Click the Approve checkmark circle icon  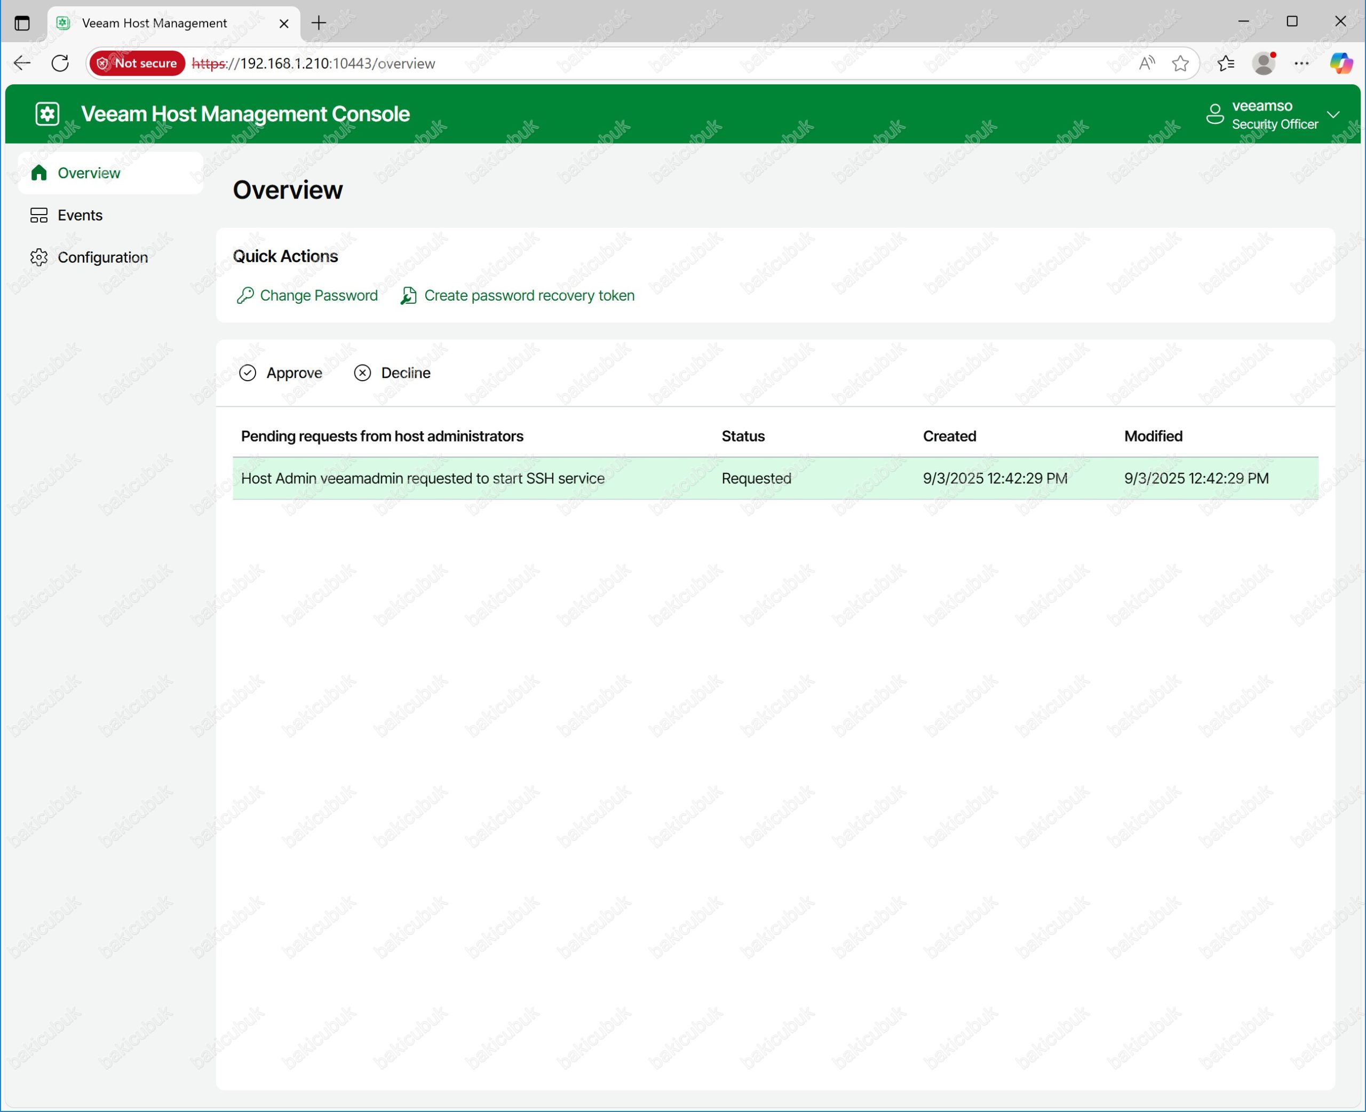(248, 373)
